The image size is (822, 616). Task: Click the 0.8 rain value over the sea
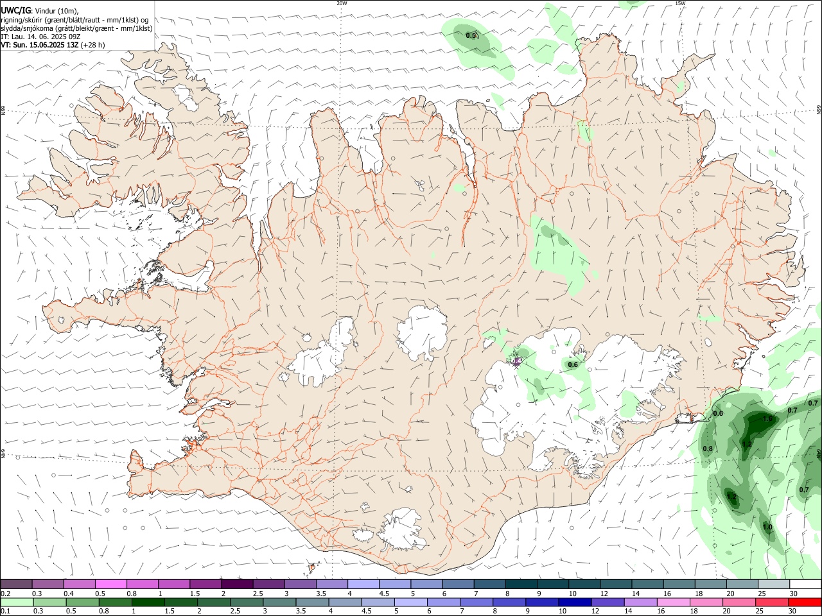tap(708, 449)
